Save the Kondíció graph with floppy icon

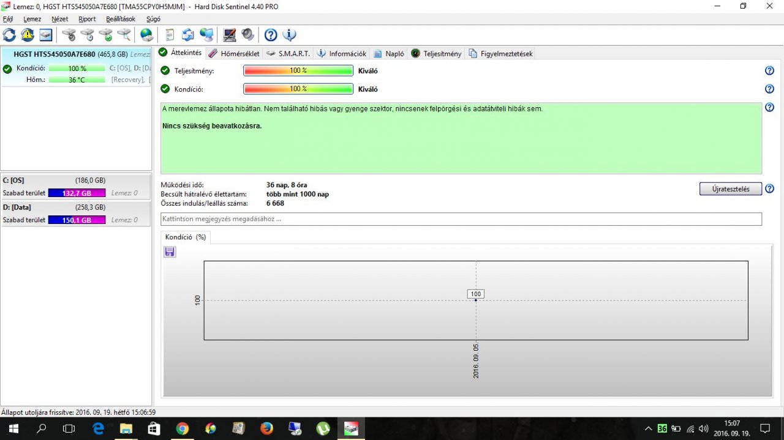click(170, 252)
